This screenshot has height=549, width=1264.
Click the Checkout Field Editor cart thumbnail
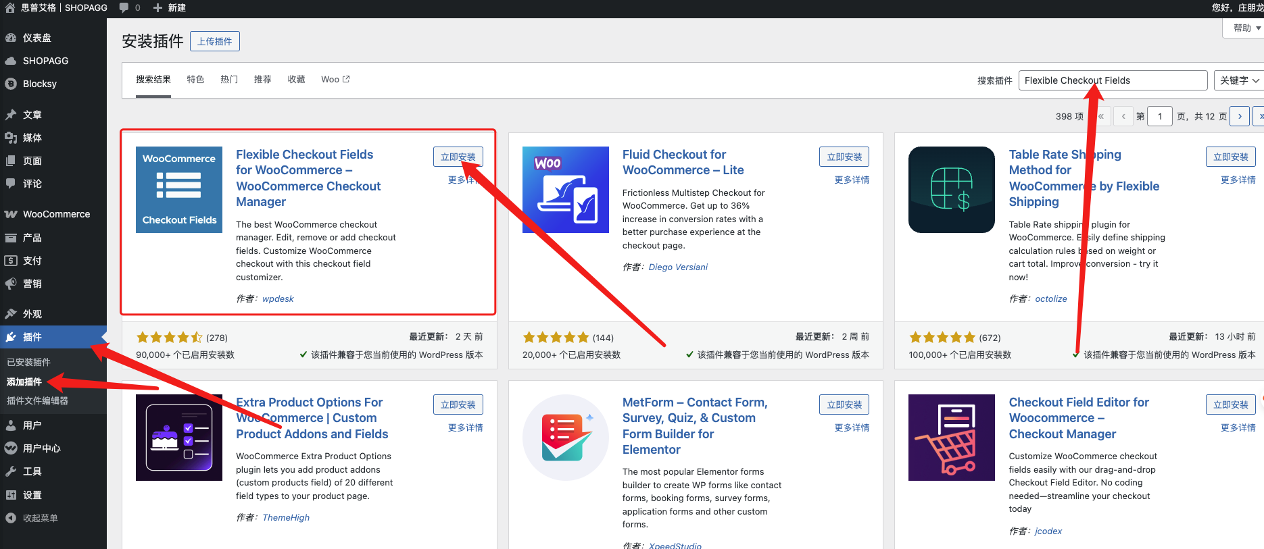[952, 438]
